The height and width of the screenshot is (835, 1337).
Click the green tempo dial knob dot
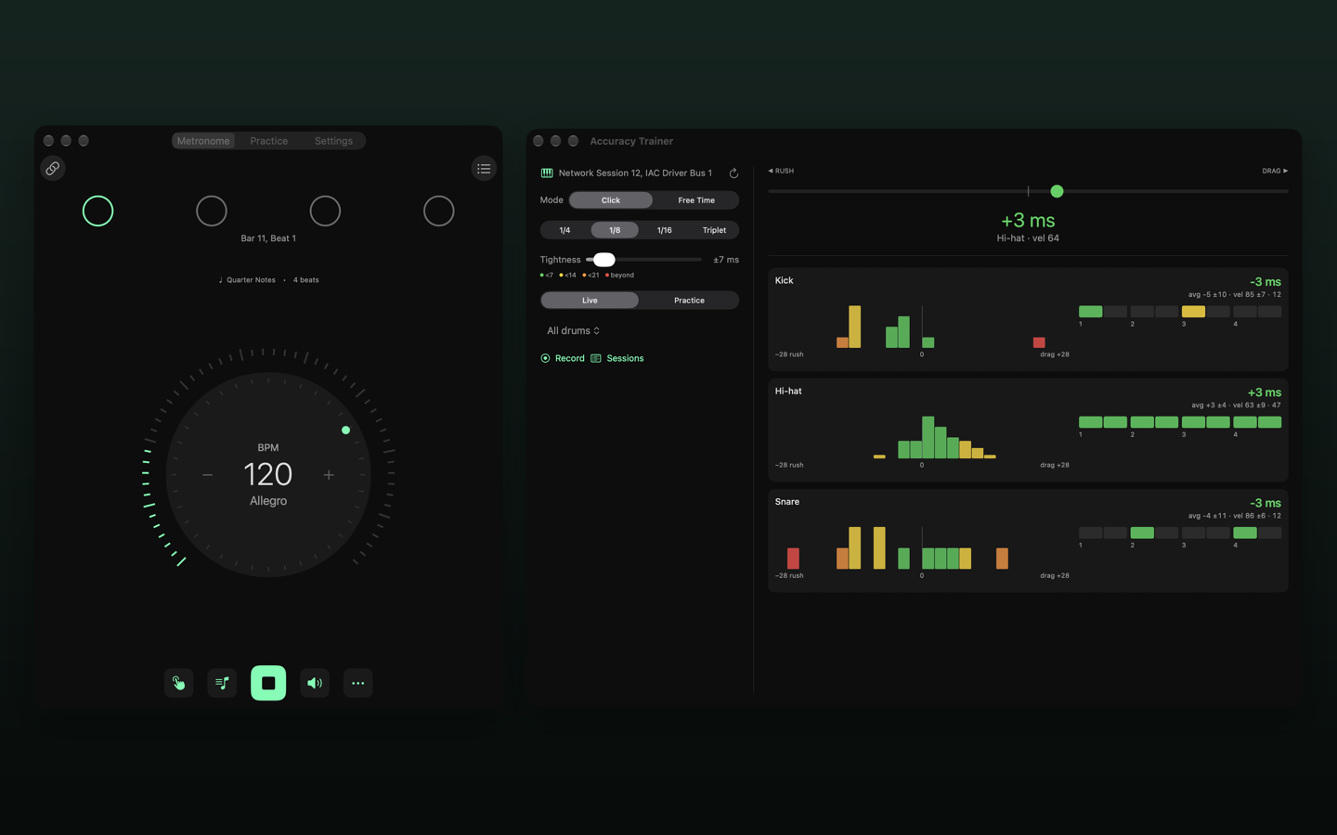(x=346, y=430)
